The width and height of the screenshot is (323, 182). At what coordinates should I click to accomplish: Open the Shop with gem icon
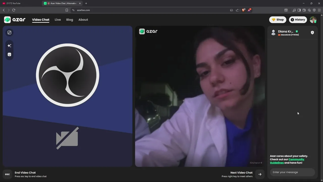pos(278,20)
